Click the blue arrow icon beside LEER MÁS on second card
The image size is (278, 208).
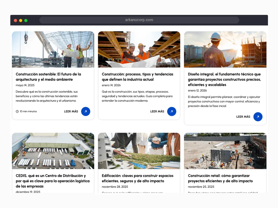click(x=172, y=111)
